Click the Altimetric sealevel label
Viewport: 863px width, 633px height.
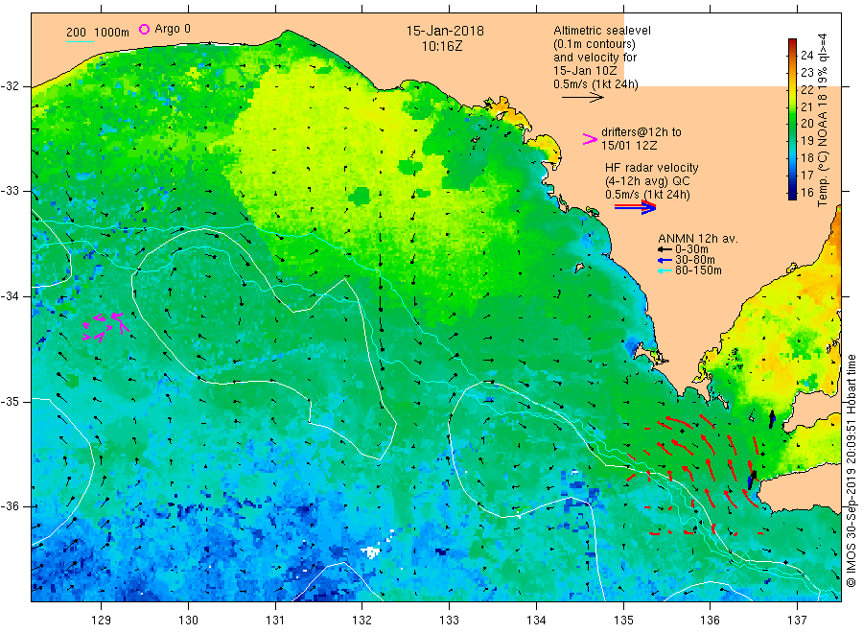602,31
